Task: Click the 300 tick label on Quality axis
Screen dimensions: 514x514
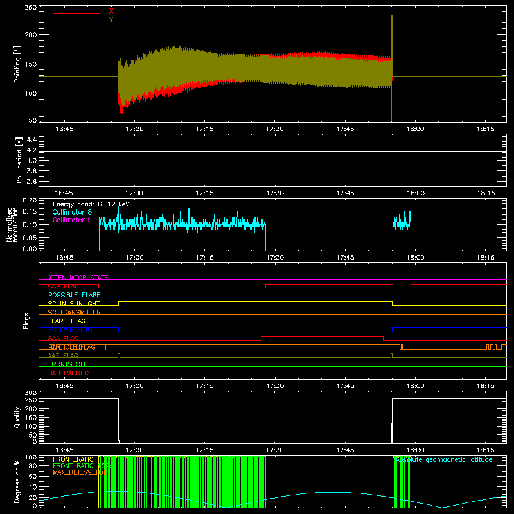Action: [x=31, y=393]
